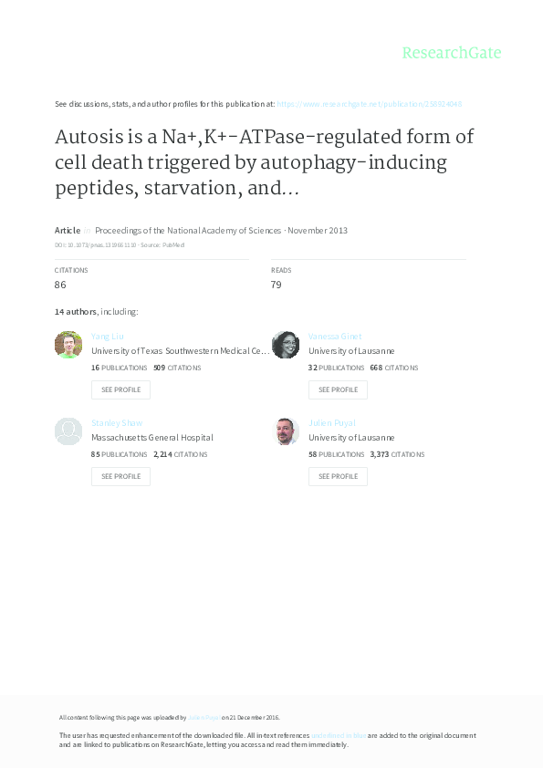
Task: Open Julien Puyal's name link
Action: pyautogui.click(x=333, y=422)
